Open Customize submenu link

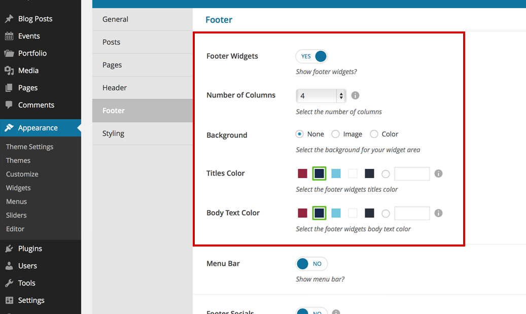tap(22, 175)
